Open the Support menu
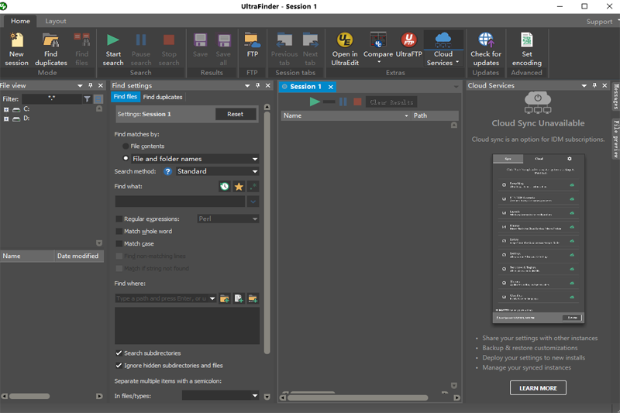Image resolution: width=620 pixels, height=413 pixels. coord(599,22)
